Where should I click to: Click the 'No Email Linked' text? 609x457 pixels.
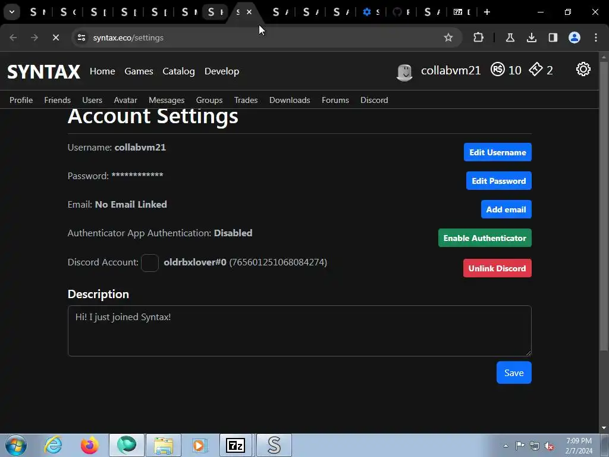tap(131, 205)
